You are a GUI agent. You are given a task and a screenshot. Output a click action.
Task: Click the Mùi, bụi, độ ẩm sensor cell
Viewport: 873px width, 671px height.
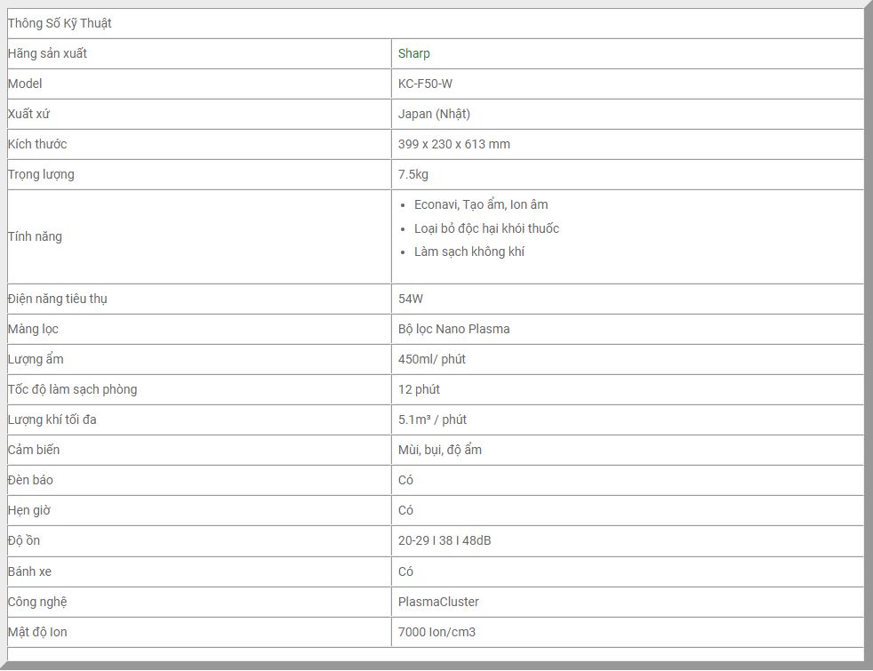pos(439,450)
